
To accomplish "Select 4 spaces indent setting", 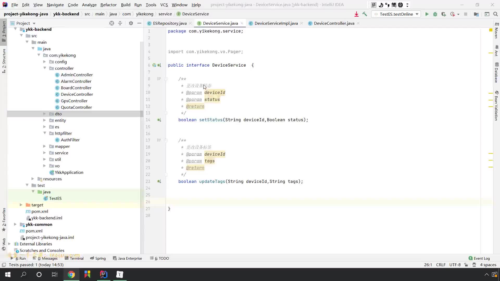I will [488, 265].
